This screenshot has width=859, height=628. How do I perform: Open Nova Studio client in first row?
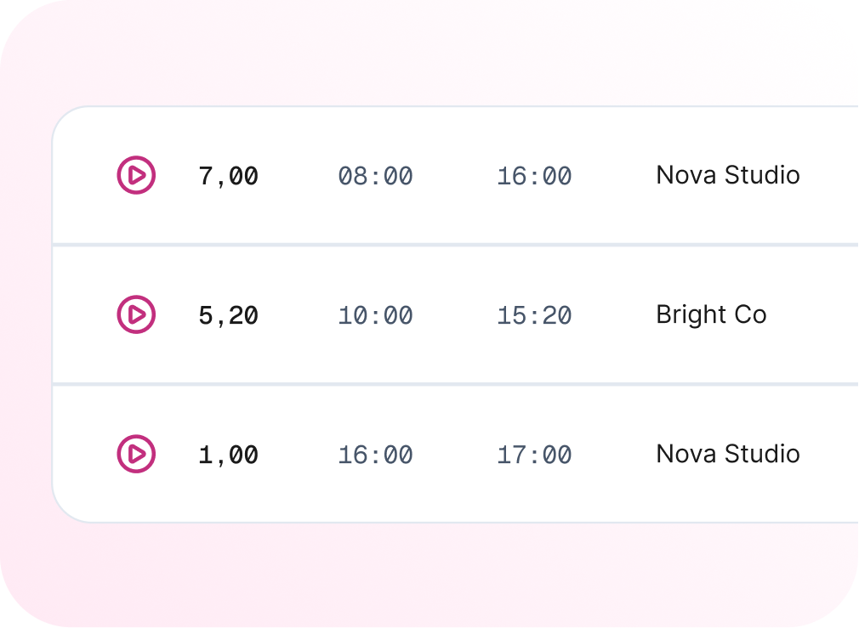point(728,175)
